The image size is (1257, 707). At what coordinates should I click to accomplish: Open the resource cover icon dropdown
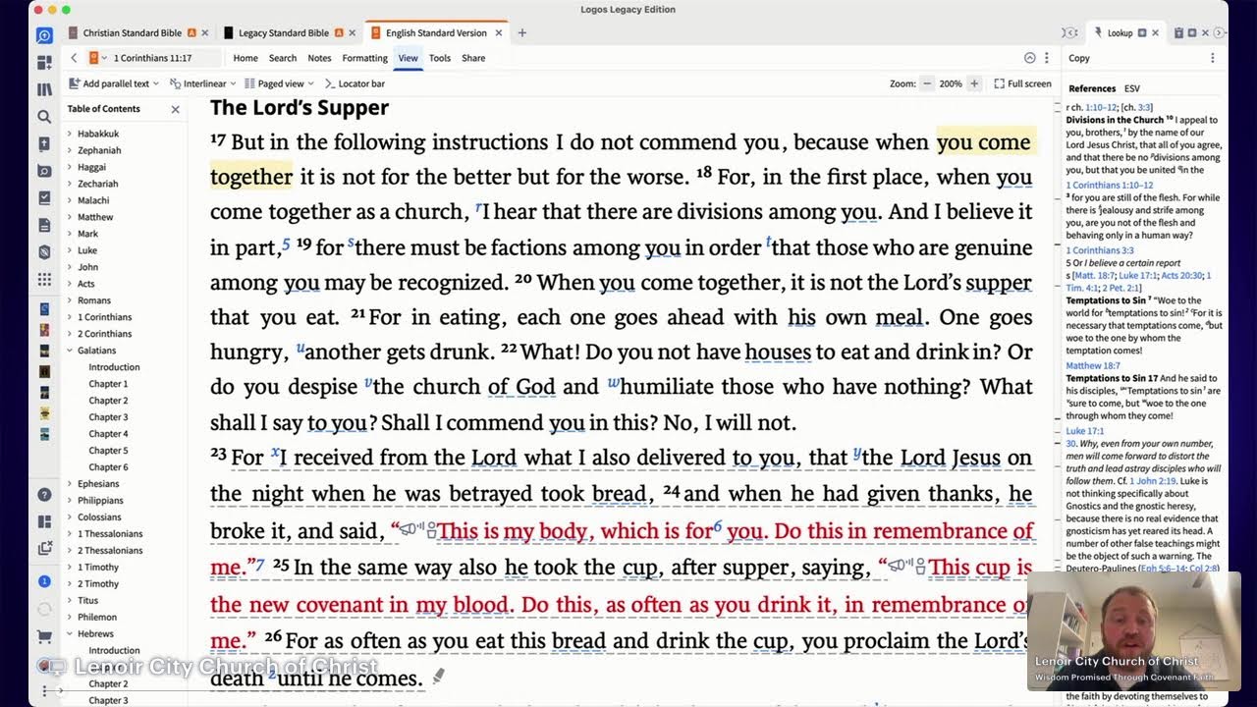pos(97,58)
